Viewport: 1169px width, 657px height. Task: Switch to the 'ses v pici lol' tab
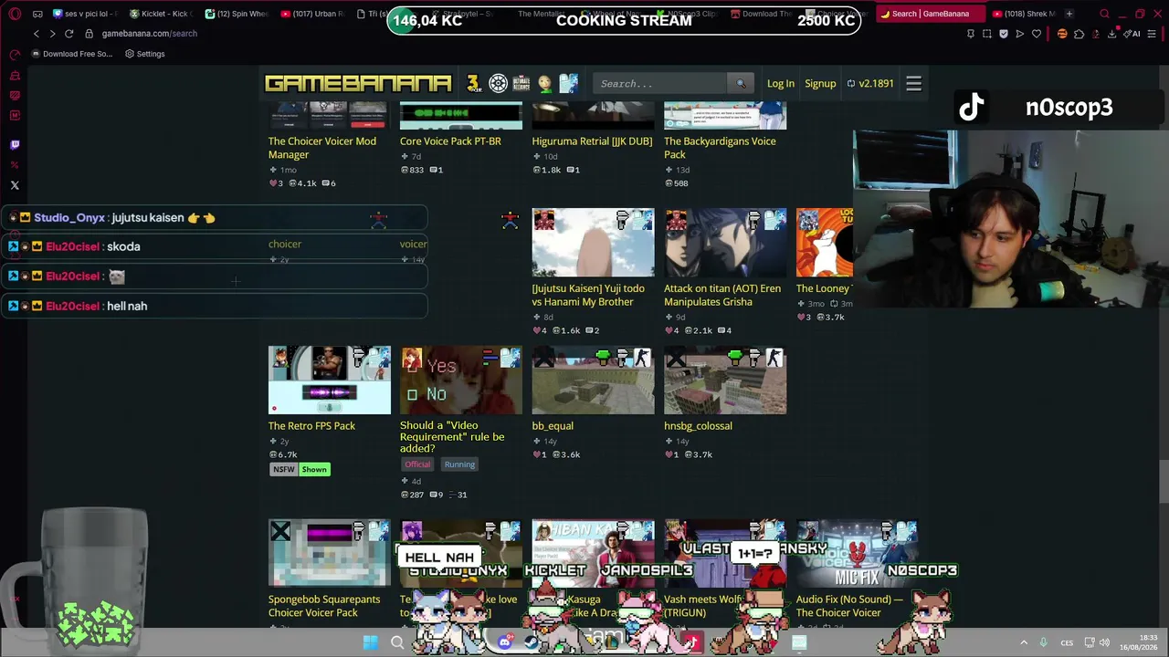coord(84,14)
